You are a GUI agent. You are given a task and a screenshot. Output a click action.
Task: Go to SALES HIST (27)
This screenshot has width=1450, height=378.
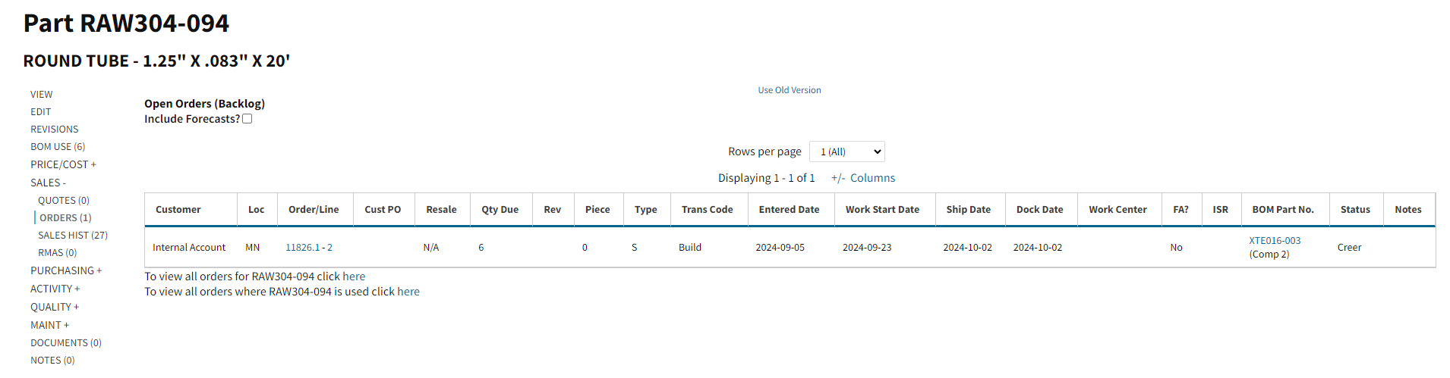[73, 236]
